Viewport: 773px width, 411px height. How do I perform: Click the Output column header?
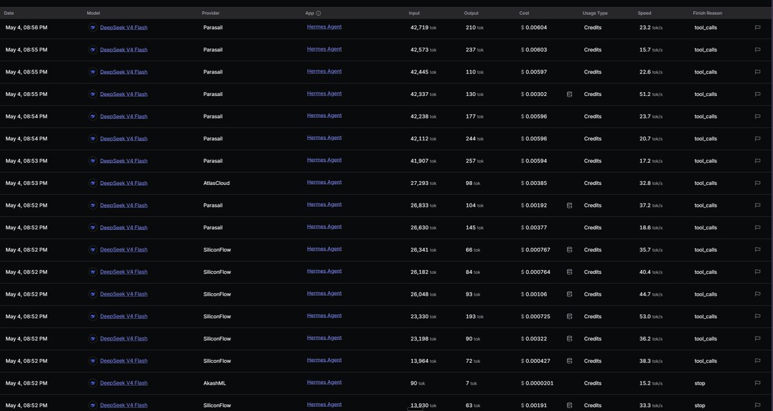pos(472,13)
